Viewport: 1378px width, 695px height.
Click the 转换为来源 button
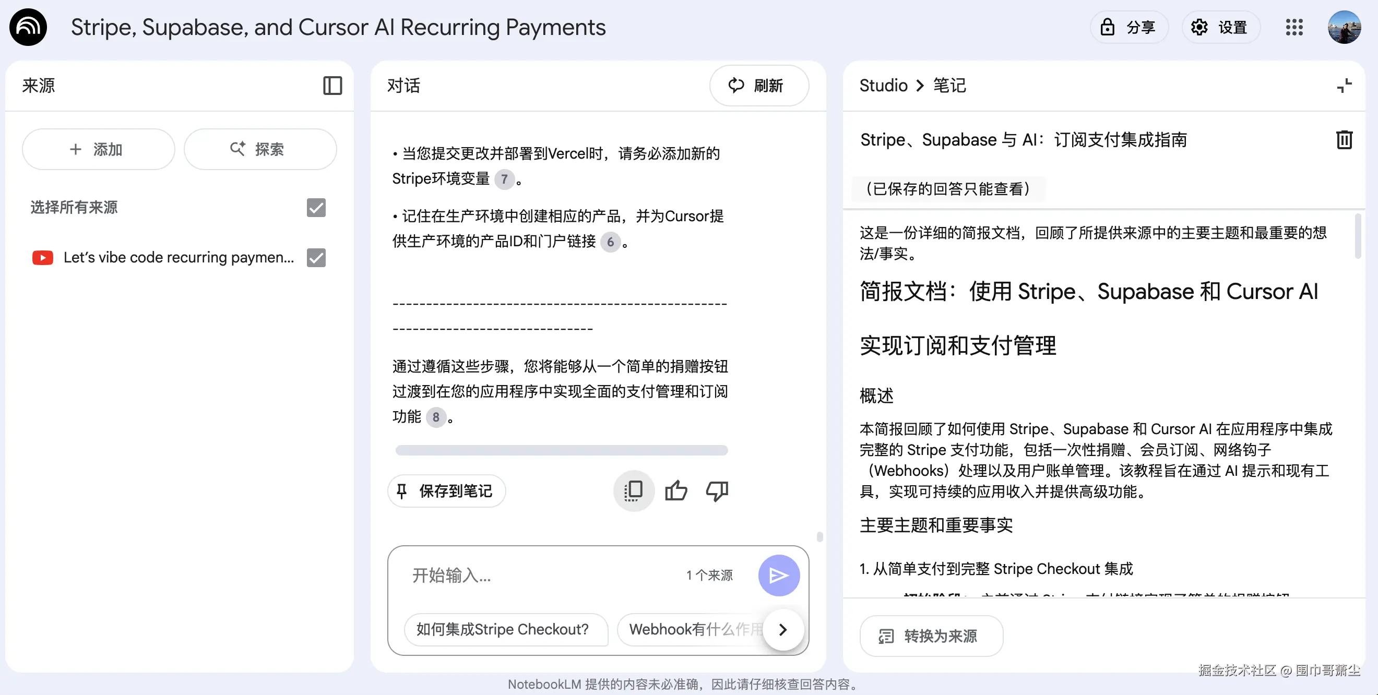[x=931, y=636]
